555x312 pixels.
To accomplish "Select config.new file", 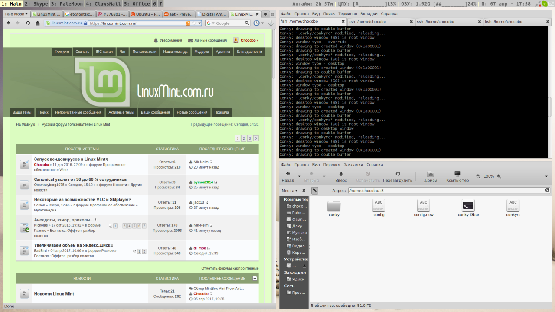I will 424,208.
